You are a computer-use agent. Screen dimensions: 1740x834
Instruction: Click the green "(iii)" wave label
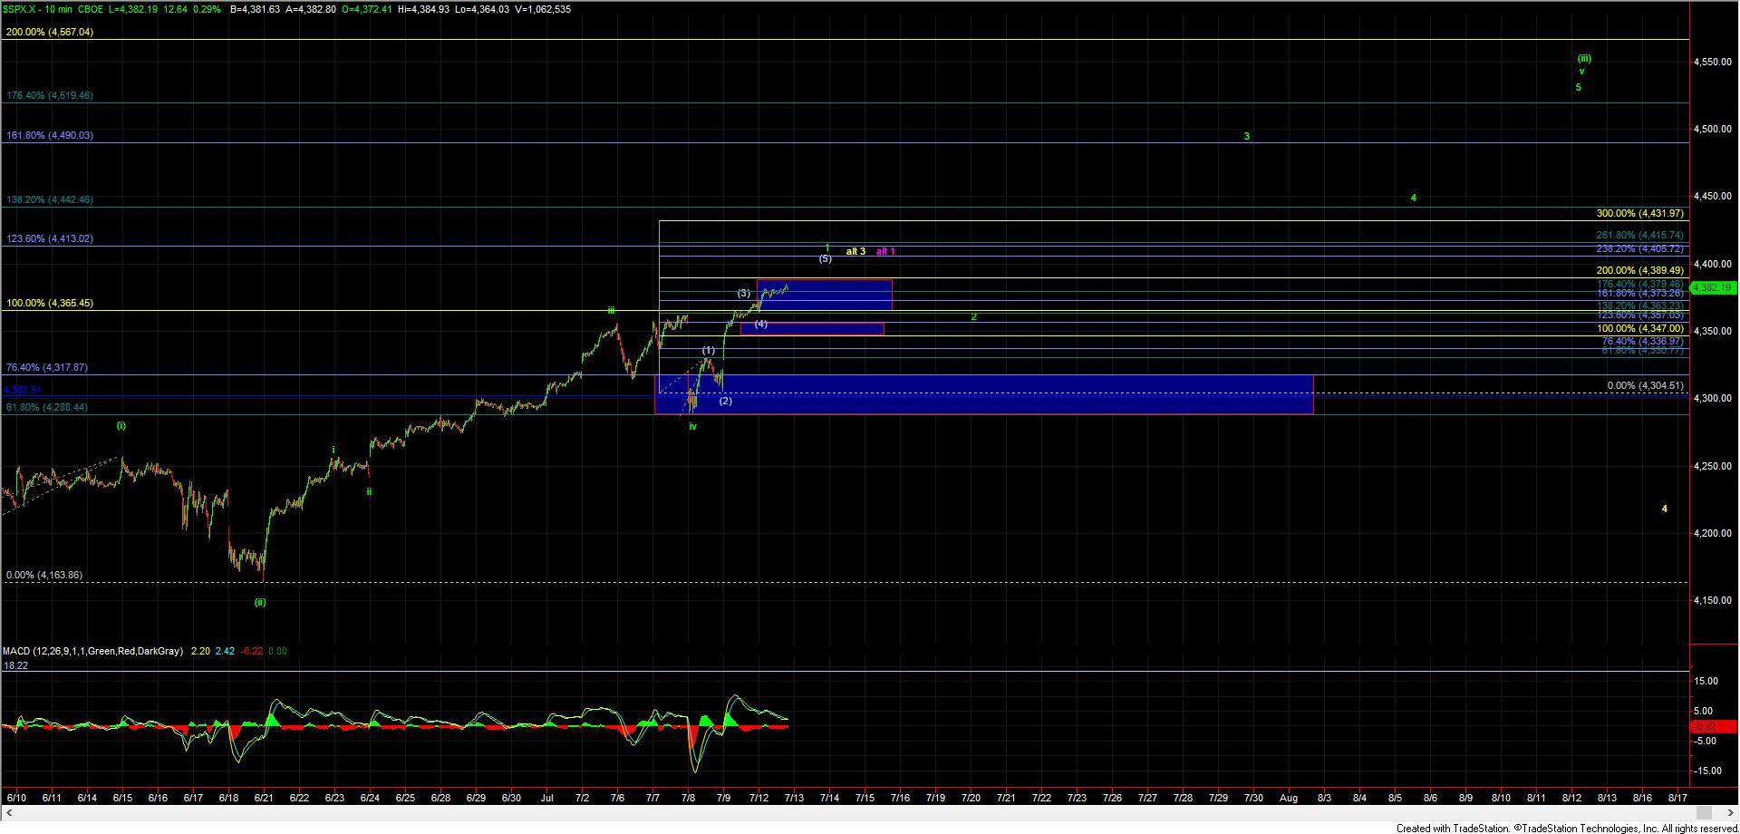1583,58
